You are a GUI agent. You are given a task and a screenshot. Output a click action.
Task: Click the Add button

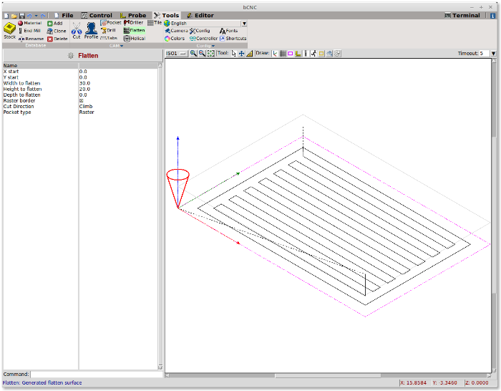(x=54, y=24)
